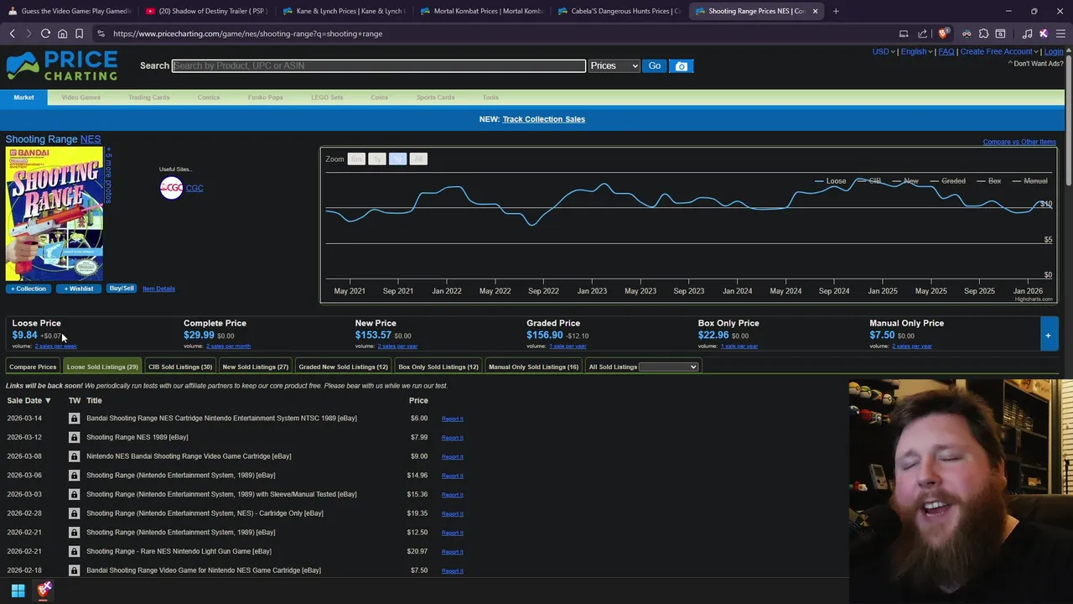This screenshot has width=1073, height=604.
Task: Click the lock icon for the $19.35 sale row
Action: point(74,513)
